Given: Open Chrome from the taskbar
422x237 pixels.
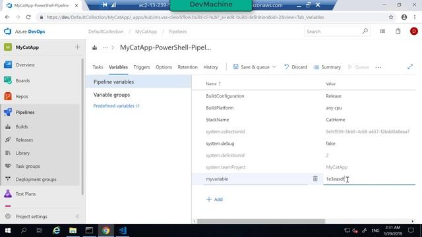Looking at the screenshot, I should tap(106, 230).
